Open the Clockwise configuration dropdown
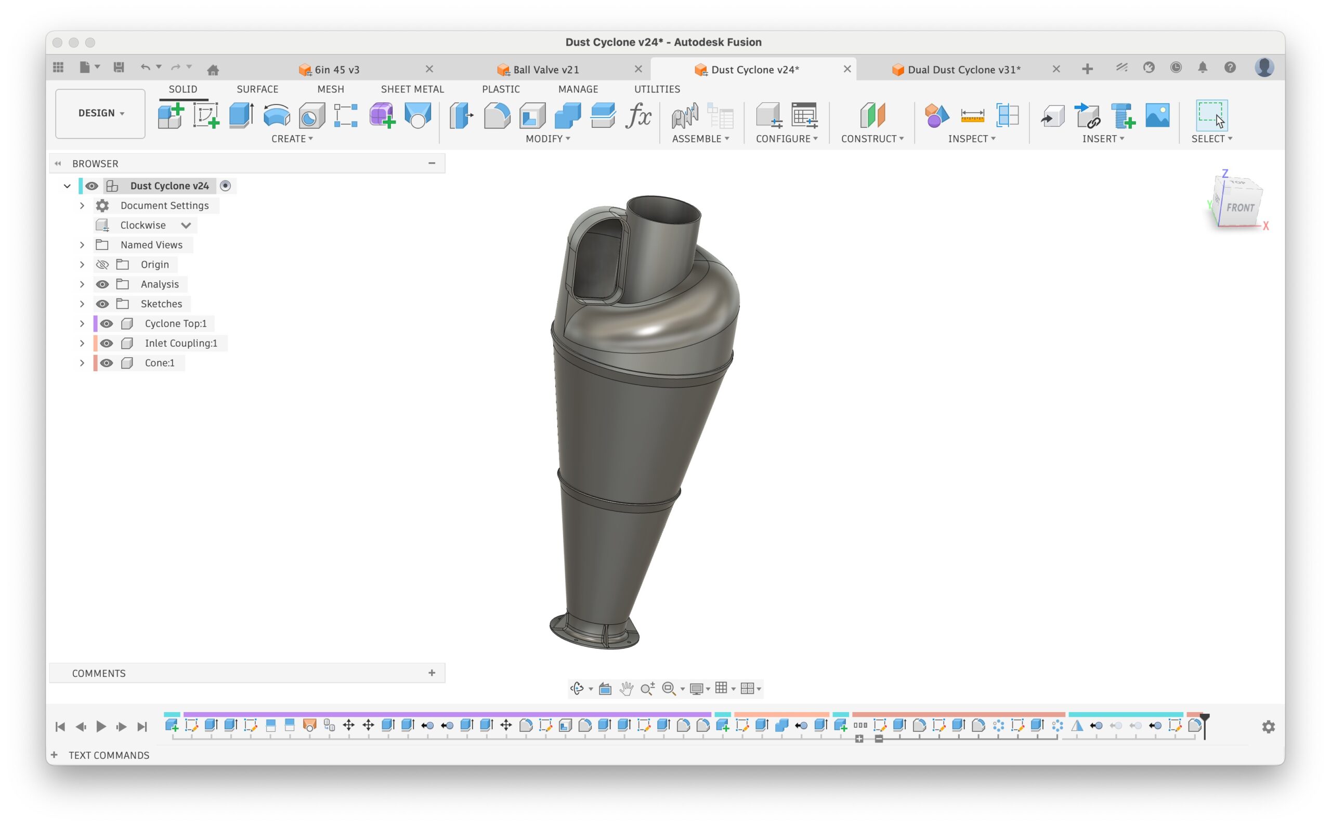Image resolution: width=1331 pixels, height=826 pixels. (x=186, y=225)
